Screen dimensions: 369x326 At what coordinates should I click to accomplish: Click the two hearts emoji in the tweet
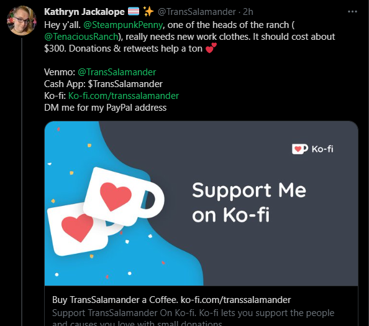point(211,48)
